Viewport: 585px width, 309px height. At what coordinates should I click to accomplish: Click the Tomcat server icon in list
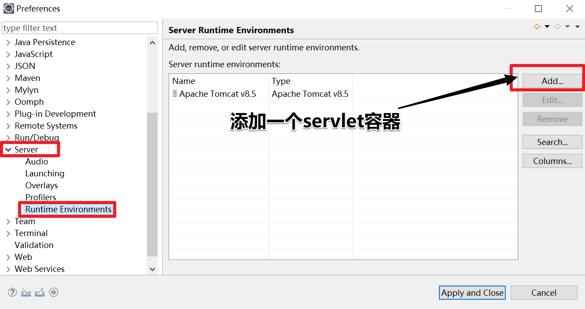175,94
